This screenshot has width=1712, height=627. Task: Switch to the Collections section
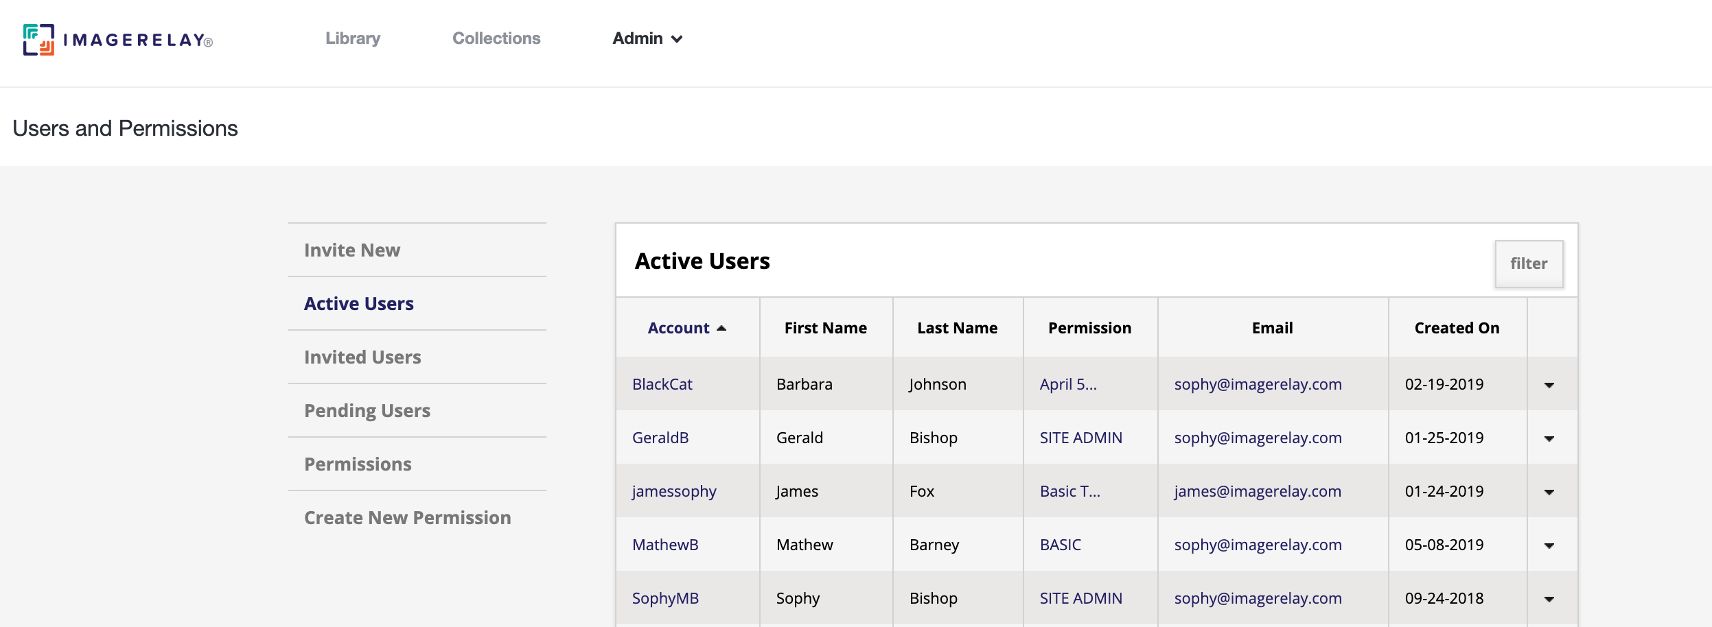pos(496,38)
